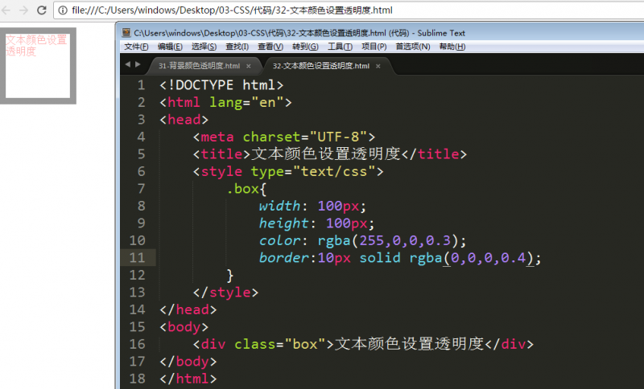The height and width of the screenshot is (389, 644).
Task: Open the 查找(I) menu
Action: click(x=237, y=47)
